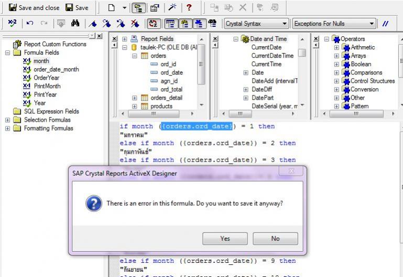Image resolution: width=403 pixels, height=277 pixels.
Task: Open the formula properties icon
Action: click(155, 8)
